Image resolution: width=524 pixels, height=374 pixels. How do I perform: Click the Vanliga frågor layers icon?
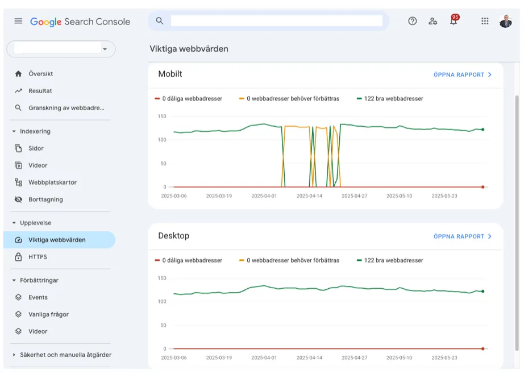click(18, 314)
